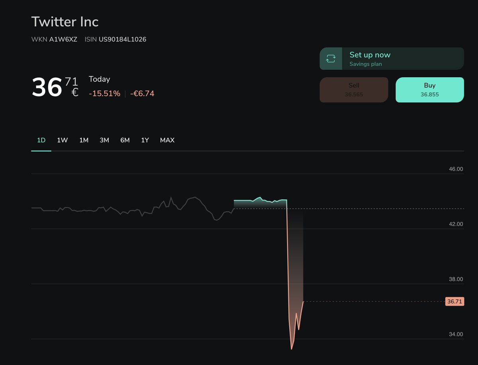
Task: Click the savings plan recurring arrows icon
Action: click(x=331, y=59)
